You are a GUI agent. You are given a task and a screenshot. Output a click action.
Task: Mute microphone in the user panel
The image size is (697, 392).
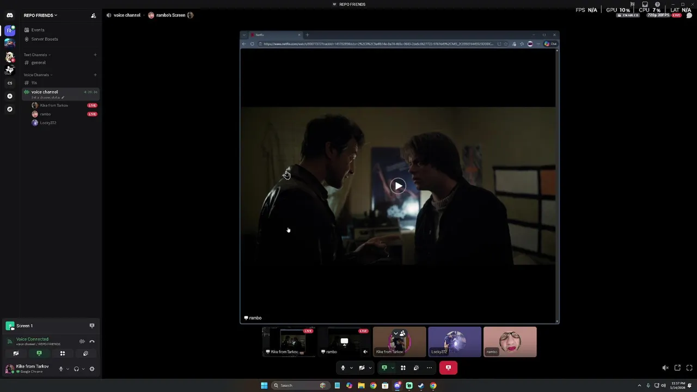(61, 369)
